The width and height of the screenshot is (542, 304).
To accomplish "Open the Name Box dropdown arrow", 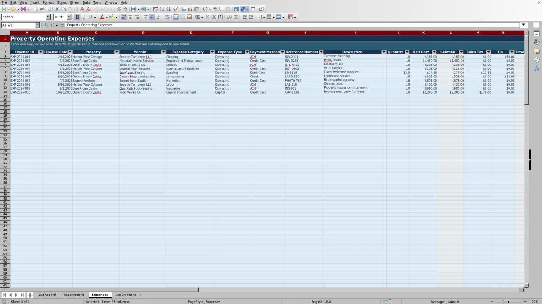I will tap(37, 25).
